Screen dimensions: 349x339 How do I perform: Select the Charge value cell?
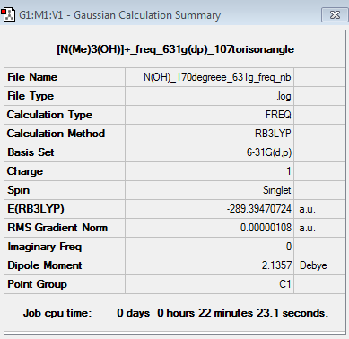click(209, 171)
